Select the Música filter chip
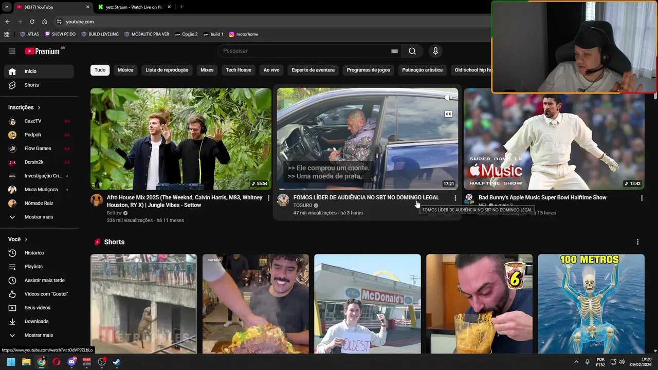The width and height of the screenshot is (658, 370). pyautogui.click(x=125, y=70)
